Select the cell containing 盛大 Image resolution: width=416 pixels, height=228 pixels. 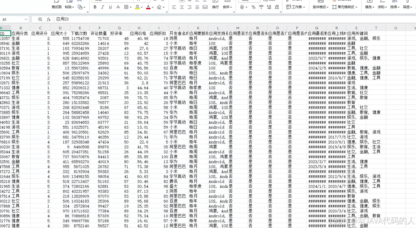pos(179,186)
